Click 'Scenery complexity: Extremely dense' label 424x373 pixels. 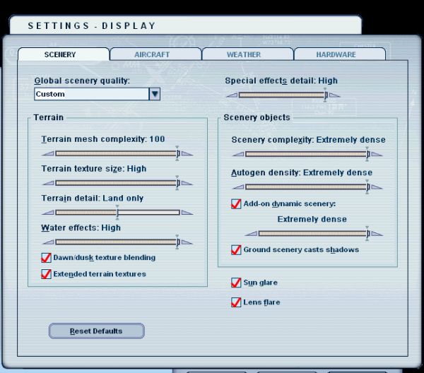309,140
